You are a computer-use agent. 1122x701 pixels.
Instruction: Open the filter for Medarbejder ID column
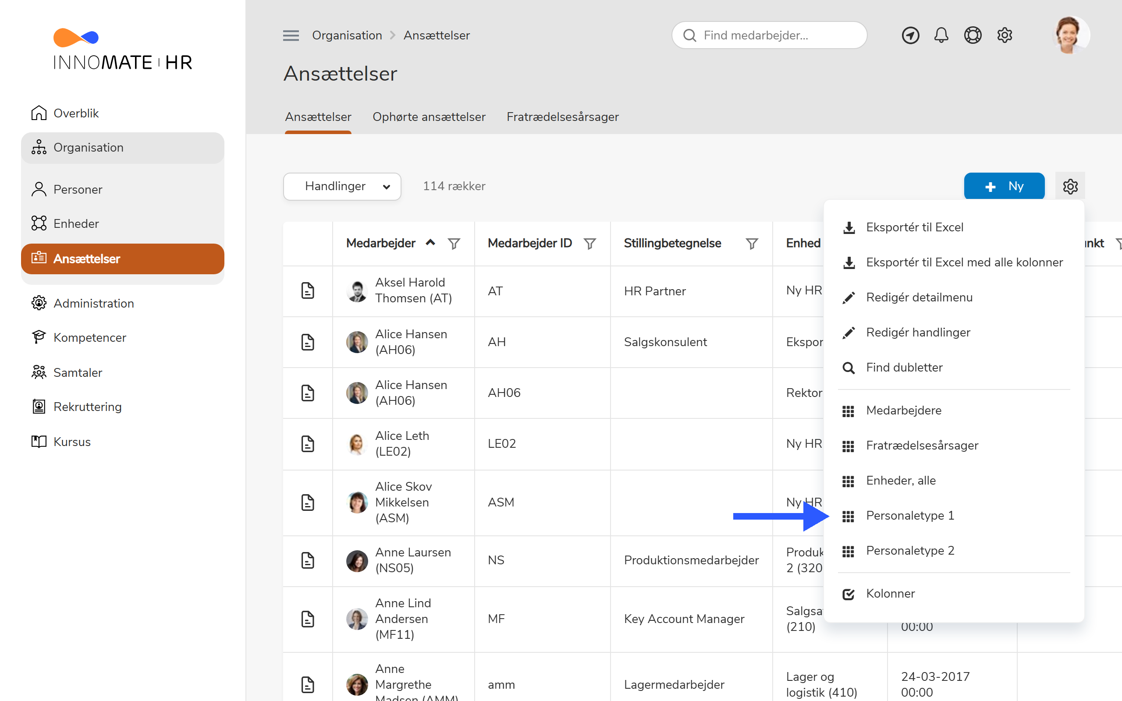(x=590, y=243)
